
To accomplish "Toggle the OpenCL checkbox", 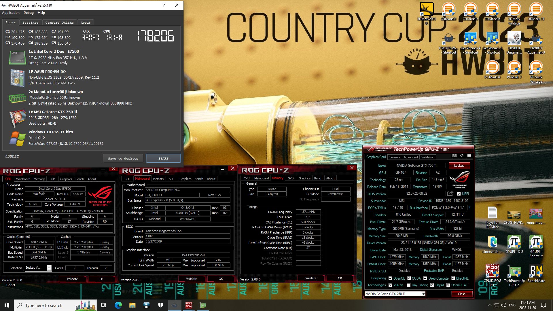I will tap(391, 278).
